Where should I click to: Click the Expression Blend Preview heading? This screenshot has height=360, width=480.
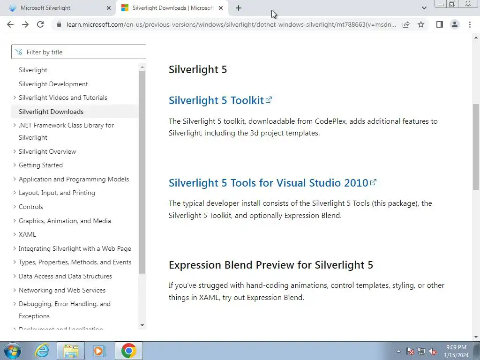coord(271,265)
